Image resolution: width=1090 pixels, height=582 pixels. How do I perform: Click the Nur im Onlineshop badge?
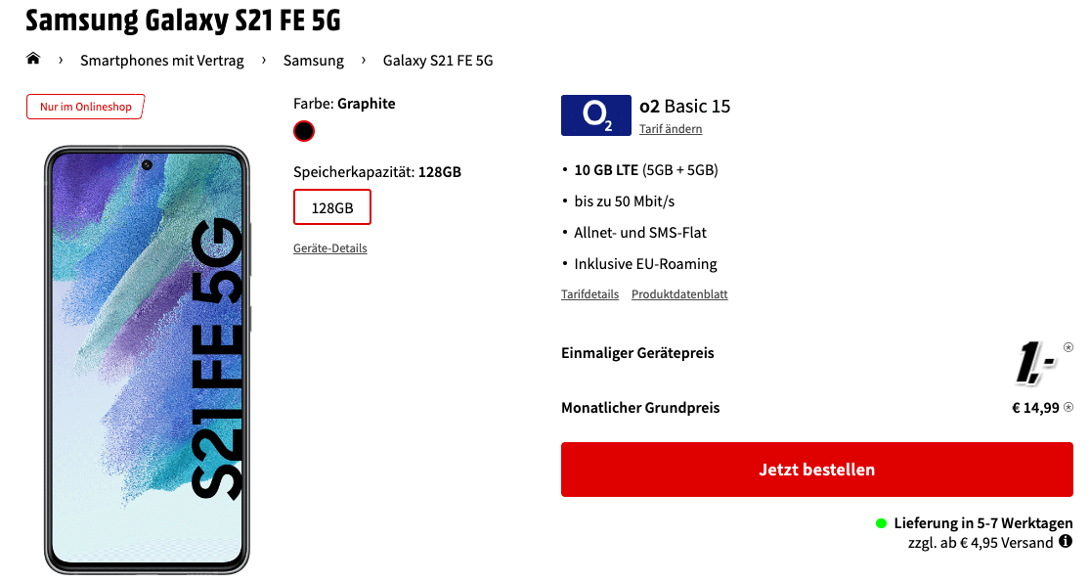click(x=85, y=107)
